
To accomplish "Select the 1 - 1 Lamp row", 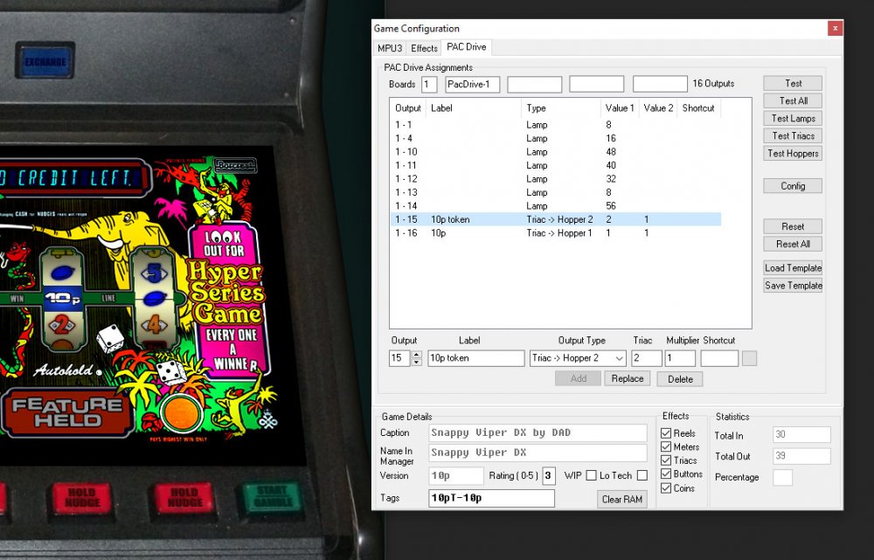I will tap(555, 125).
